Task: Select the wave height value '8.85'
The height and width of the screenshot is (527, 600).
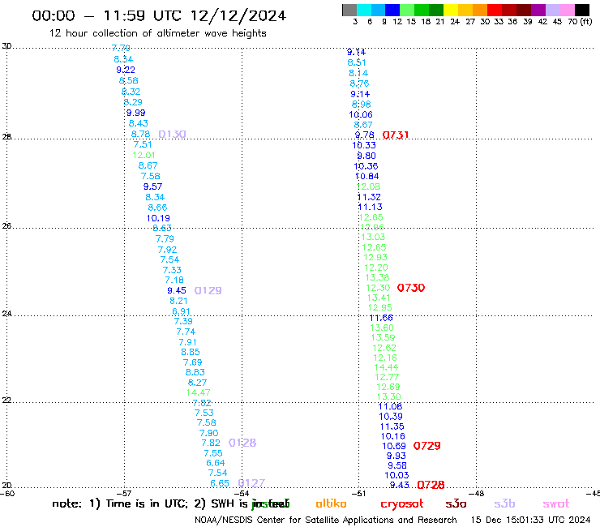Action: click(x=191, y=352)
